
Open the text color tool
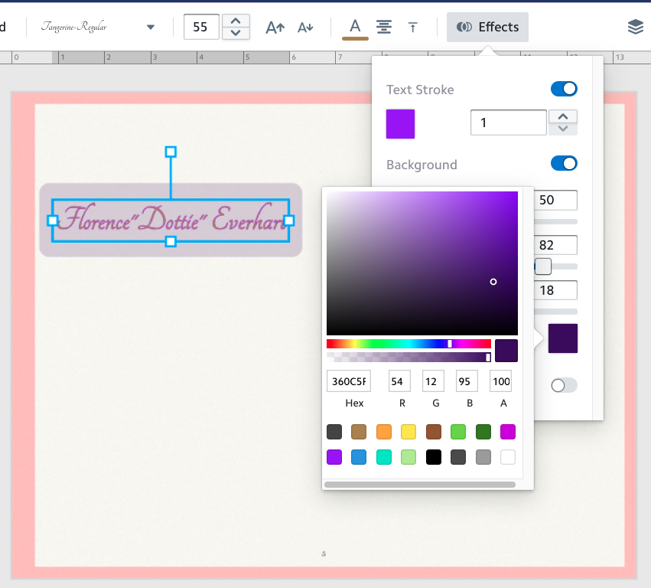pos(355,27)
